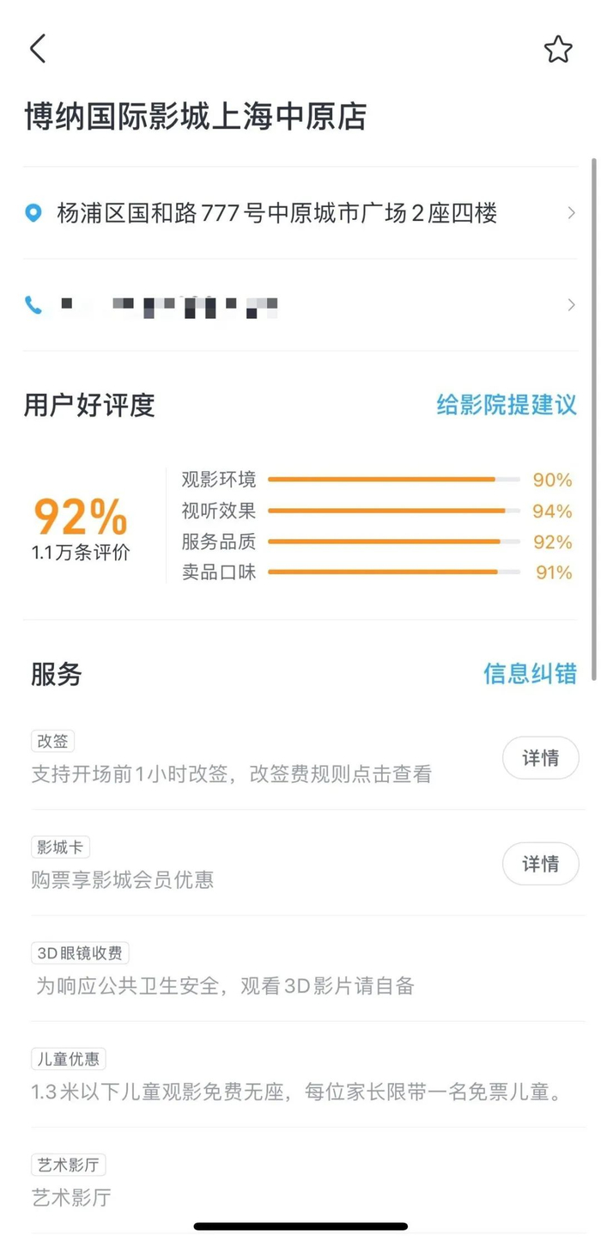
Task: Tap the back arrow icon
Action: [36, 49]
